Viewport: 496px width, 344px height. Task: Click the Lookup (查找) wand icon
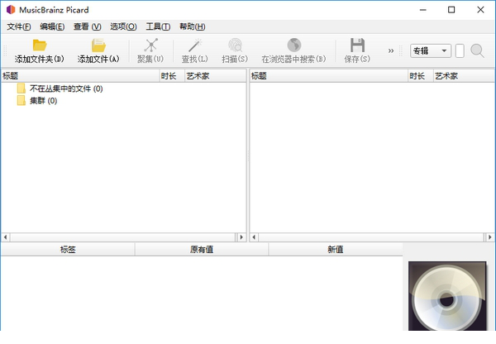[194, 45]
